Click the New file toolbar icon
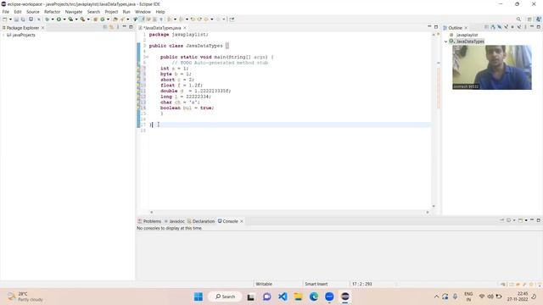Viewport: 543px width, 305px height. pos(5,19)
